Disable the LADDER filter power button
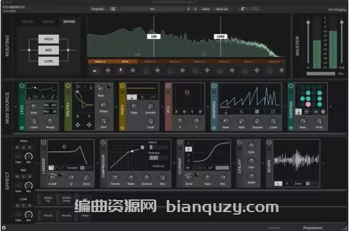 coord(44,142)
